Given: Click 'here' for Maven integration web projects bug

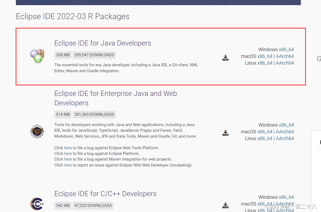Looking at the screenshot, I should [x=68, y=159].
